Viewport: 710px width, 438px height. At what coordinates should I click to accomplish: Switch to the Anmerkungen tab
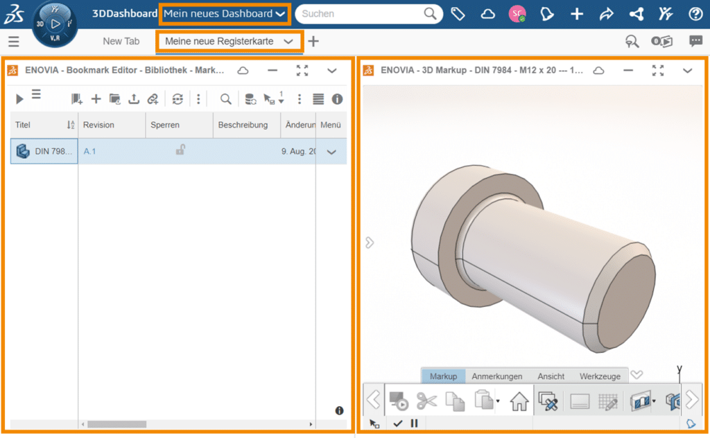pyautogui.click(x=496, y=376)
